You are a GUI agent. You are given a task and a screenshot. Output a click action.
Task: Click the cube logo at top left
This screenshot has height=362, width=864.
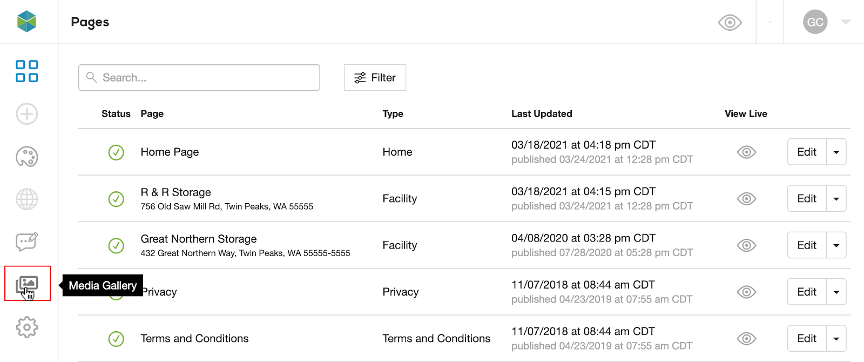[x=26, y=22]
